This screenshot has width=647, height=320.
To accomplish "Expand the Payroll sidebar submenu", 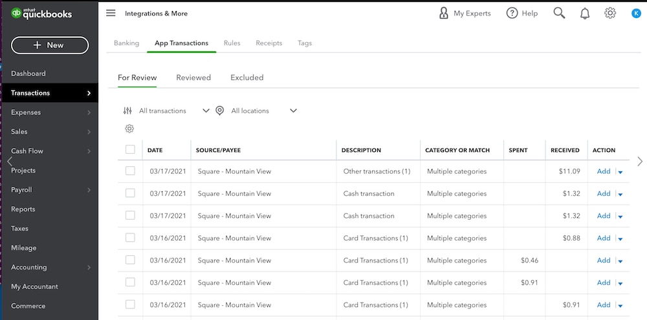I will tap(89, 189).
